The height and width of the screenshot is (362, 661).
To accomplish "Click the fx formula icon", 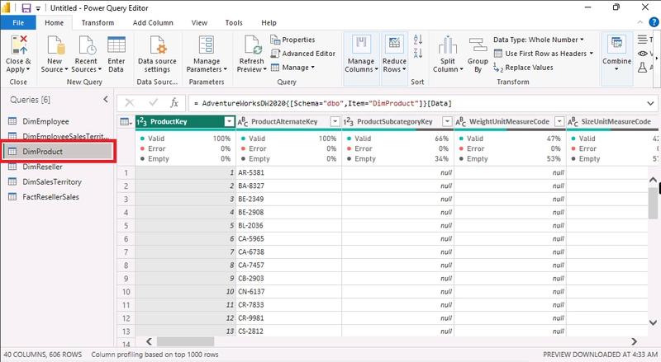I will [174, 103].
